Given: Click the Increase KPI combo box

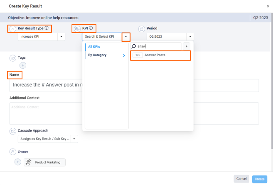Looking at the screenshot, I should [42, 36].
